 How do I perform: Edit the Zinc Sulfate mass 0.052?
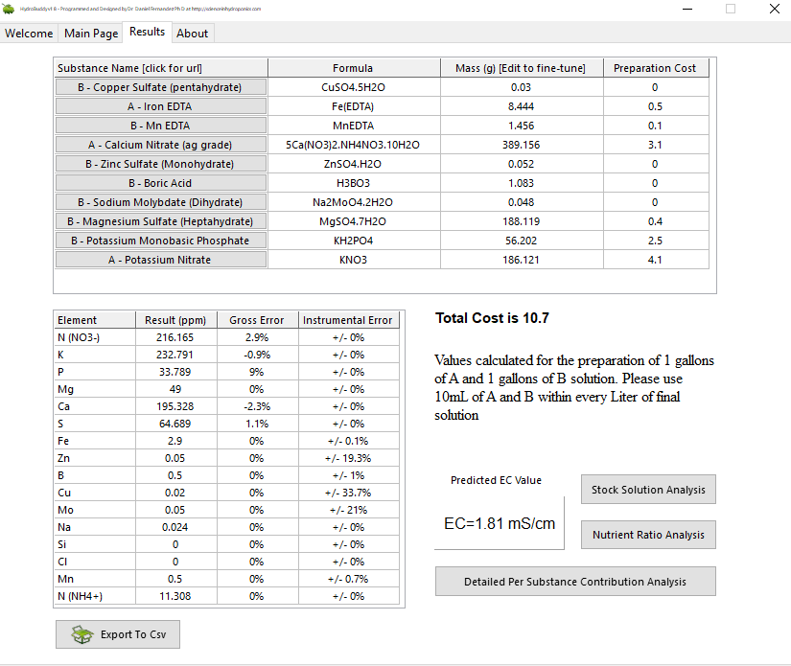[x=522, y=164]
